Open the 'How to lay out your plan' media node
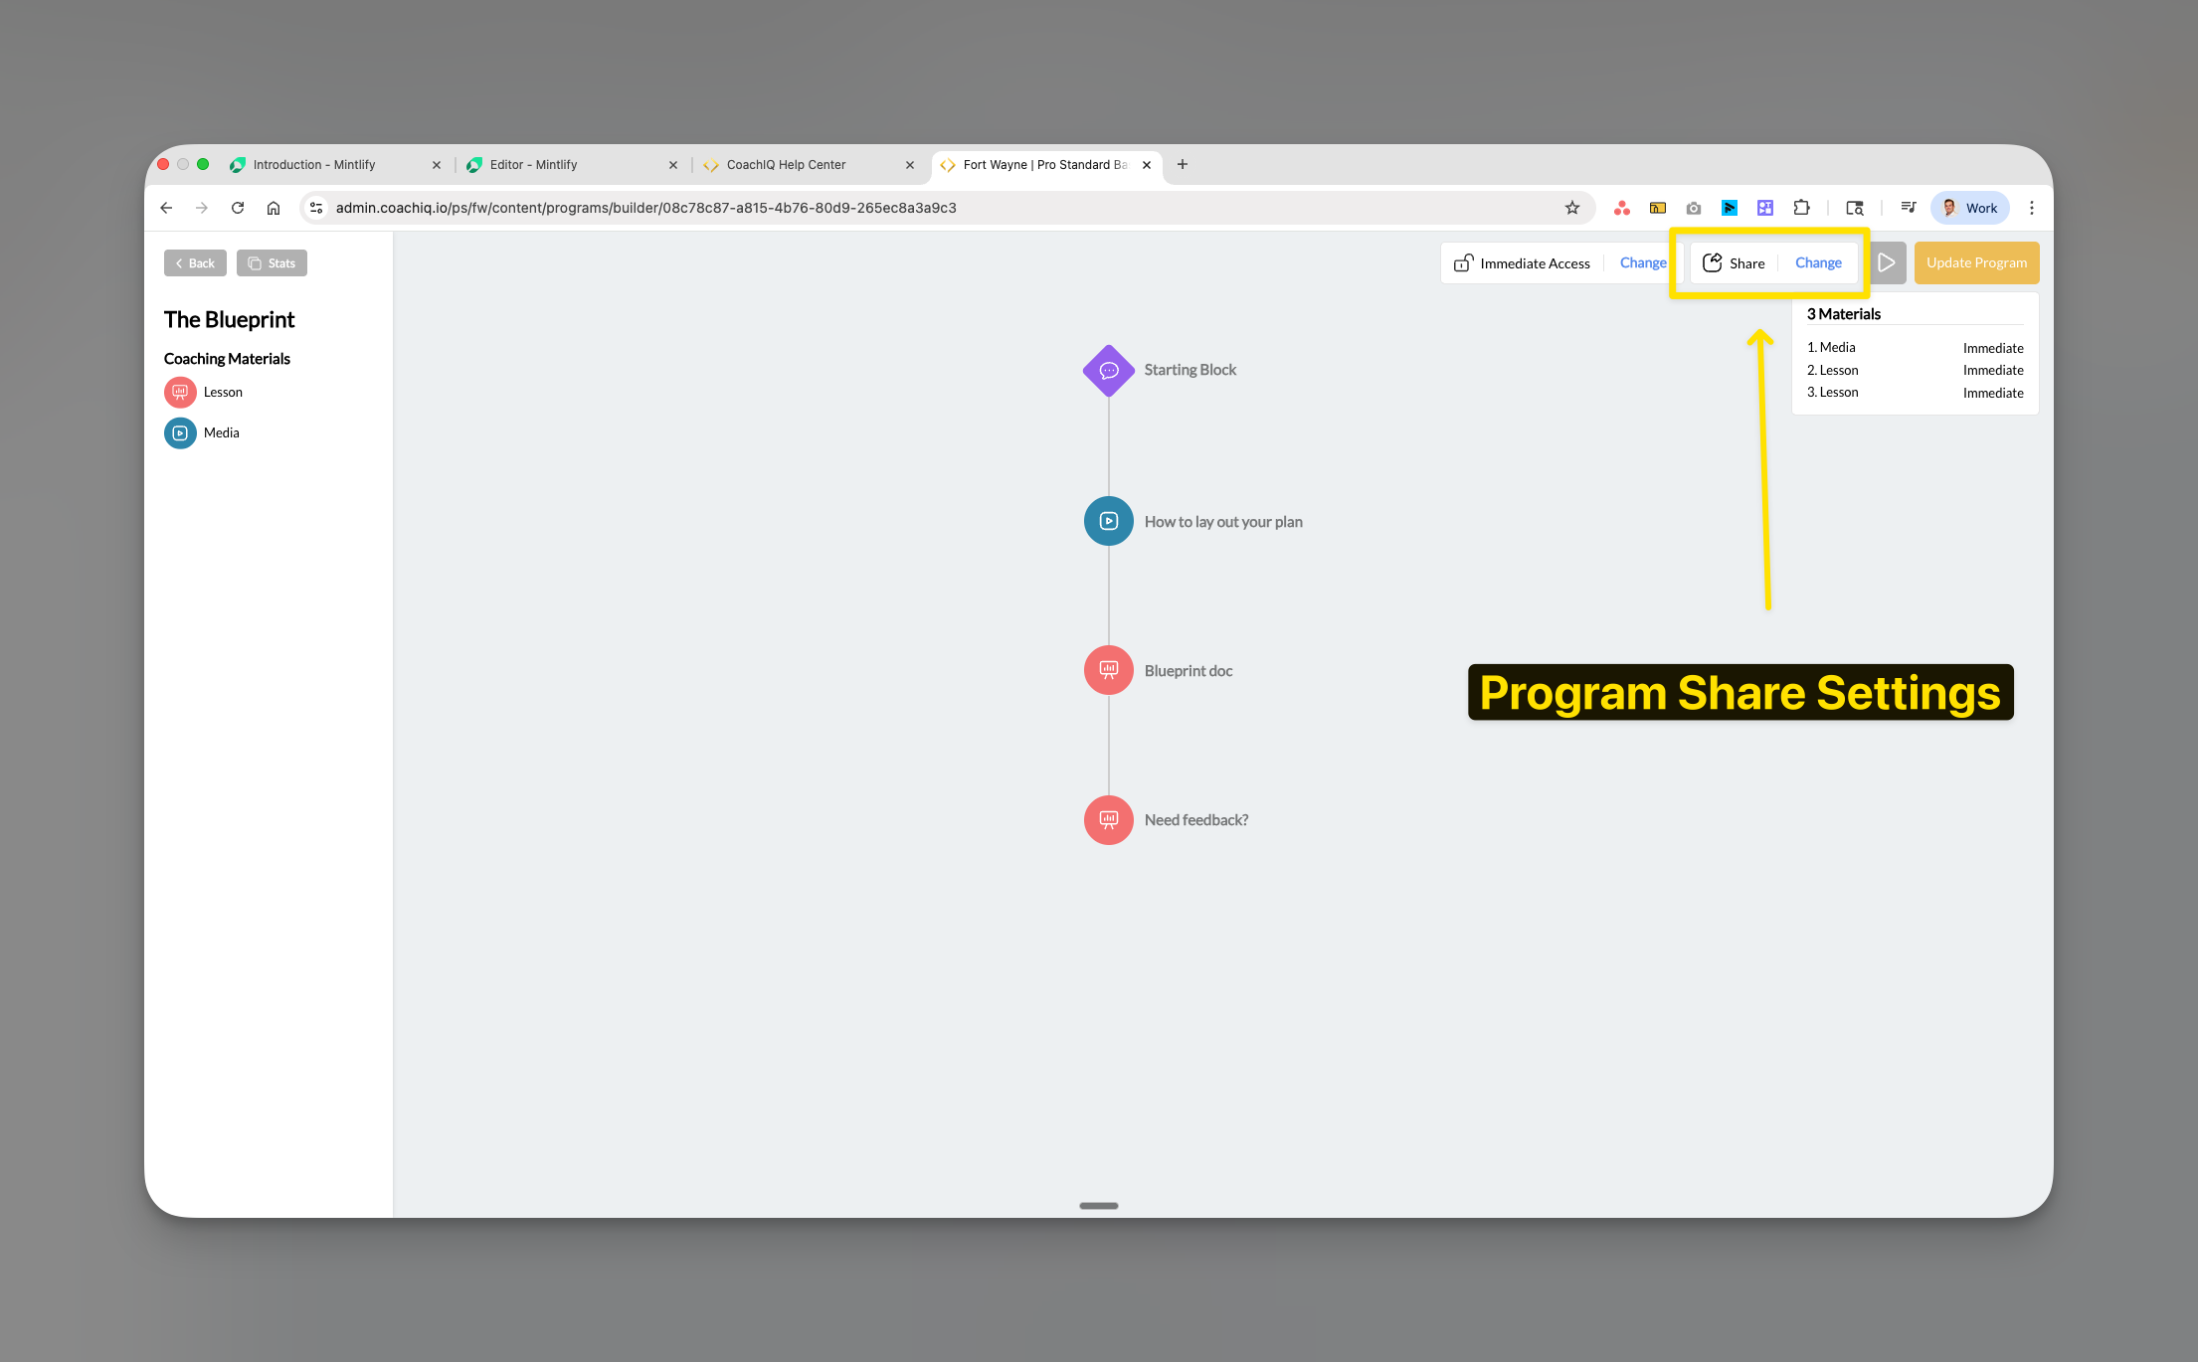Image resolution: width=2198 pixels, height=1362 pixels. click(x=1107, y=520)
